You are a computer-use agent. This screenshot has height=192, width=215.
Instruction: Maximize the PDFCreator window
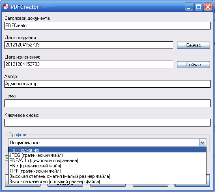click(198, 6)
